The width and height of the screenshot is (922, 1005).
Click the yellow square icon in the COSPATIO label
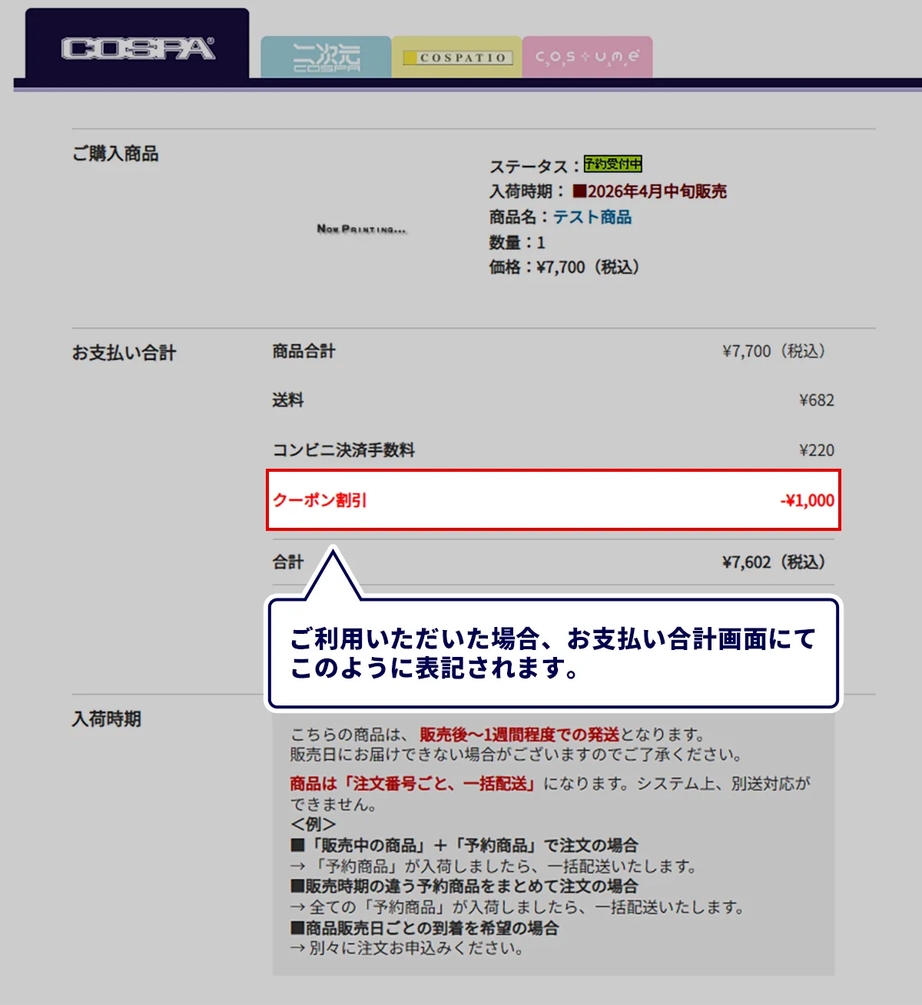click(x=412, y=57)
